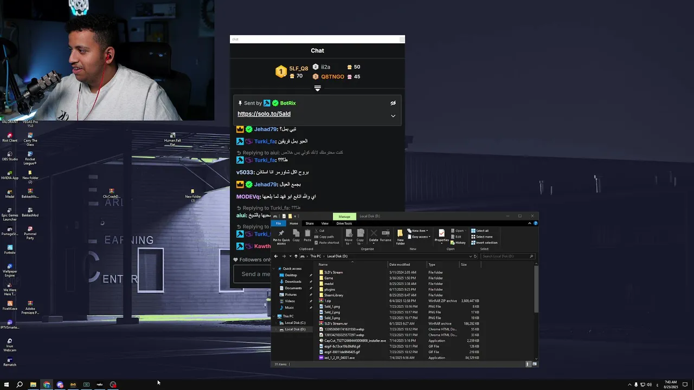Collapse Quick access in the navigation pane
The image size is (694, 390).
point(275,269)
